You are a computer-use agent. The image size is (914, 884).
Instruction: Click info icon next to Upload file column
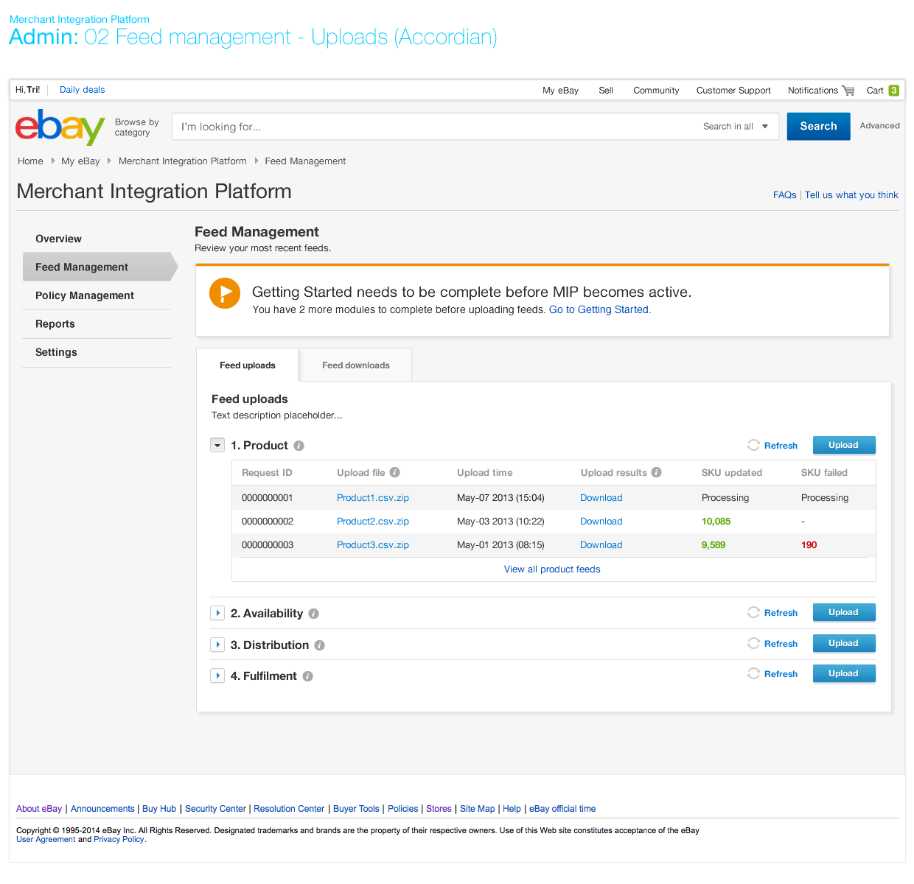[x=395, y=472]
